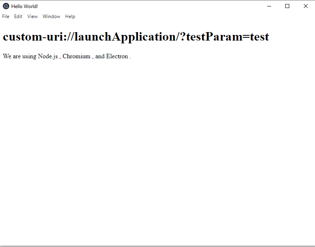Screen dimensions: 315x247
Task: Click the Electron app icon in title bar
Action: click(x=6, y=6)
